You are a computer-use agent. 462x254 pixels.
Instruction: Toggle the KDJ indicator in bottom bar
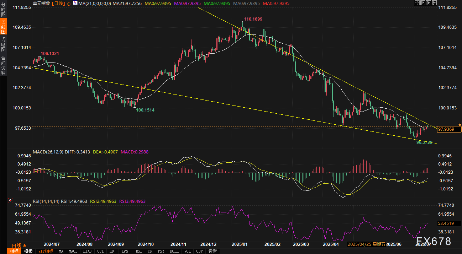[x=112, y=251]
